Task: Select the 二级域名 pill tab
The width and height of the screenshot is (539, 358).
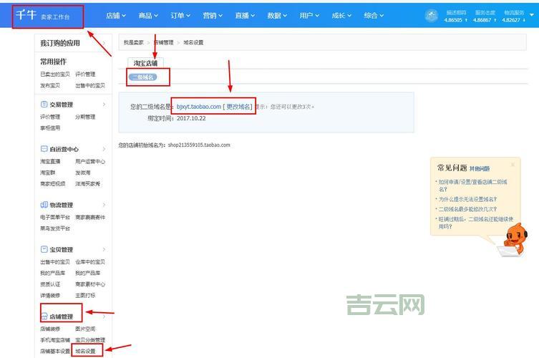Action: pyautogui.click(x=143, y=77)
